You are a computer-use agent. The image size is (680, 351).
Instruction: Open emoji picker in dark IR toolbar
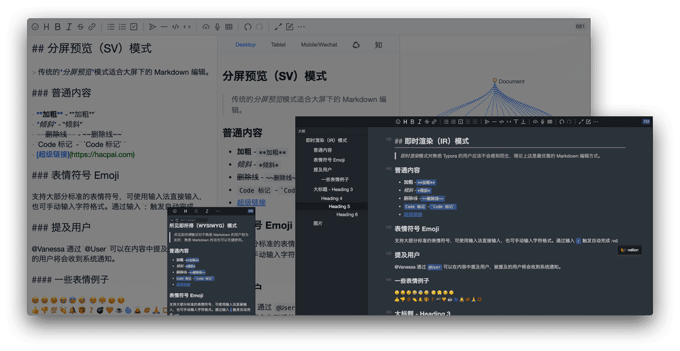[x=398, y=122]
